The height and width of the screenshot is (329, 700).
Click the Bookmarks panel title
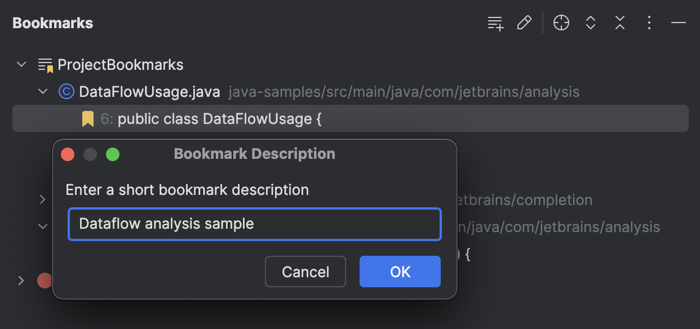pos(52,23)
